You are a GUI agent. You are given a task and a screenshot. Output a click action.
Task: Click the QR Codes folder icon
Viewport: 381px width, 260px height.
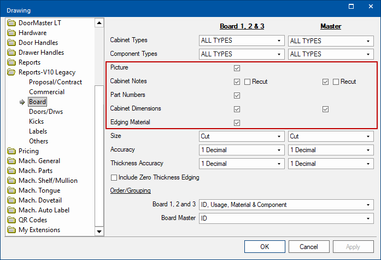click(x=11, y=220)
